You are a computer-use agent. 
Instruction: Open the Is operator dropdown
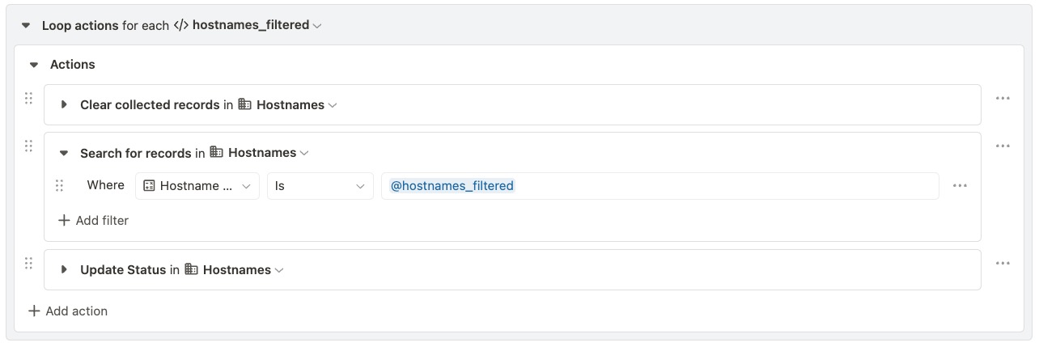[320, 186]
